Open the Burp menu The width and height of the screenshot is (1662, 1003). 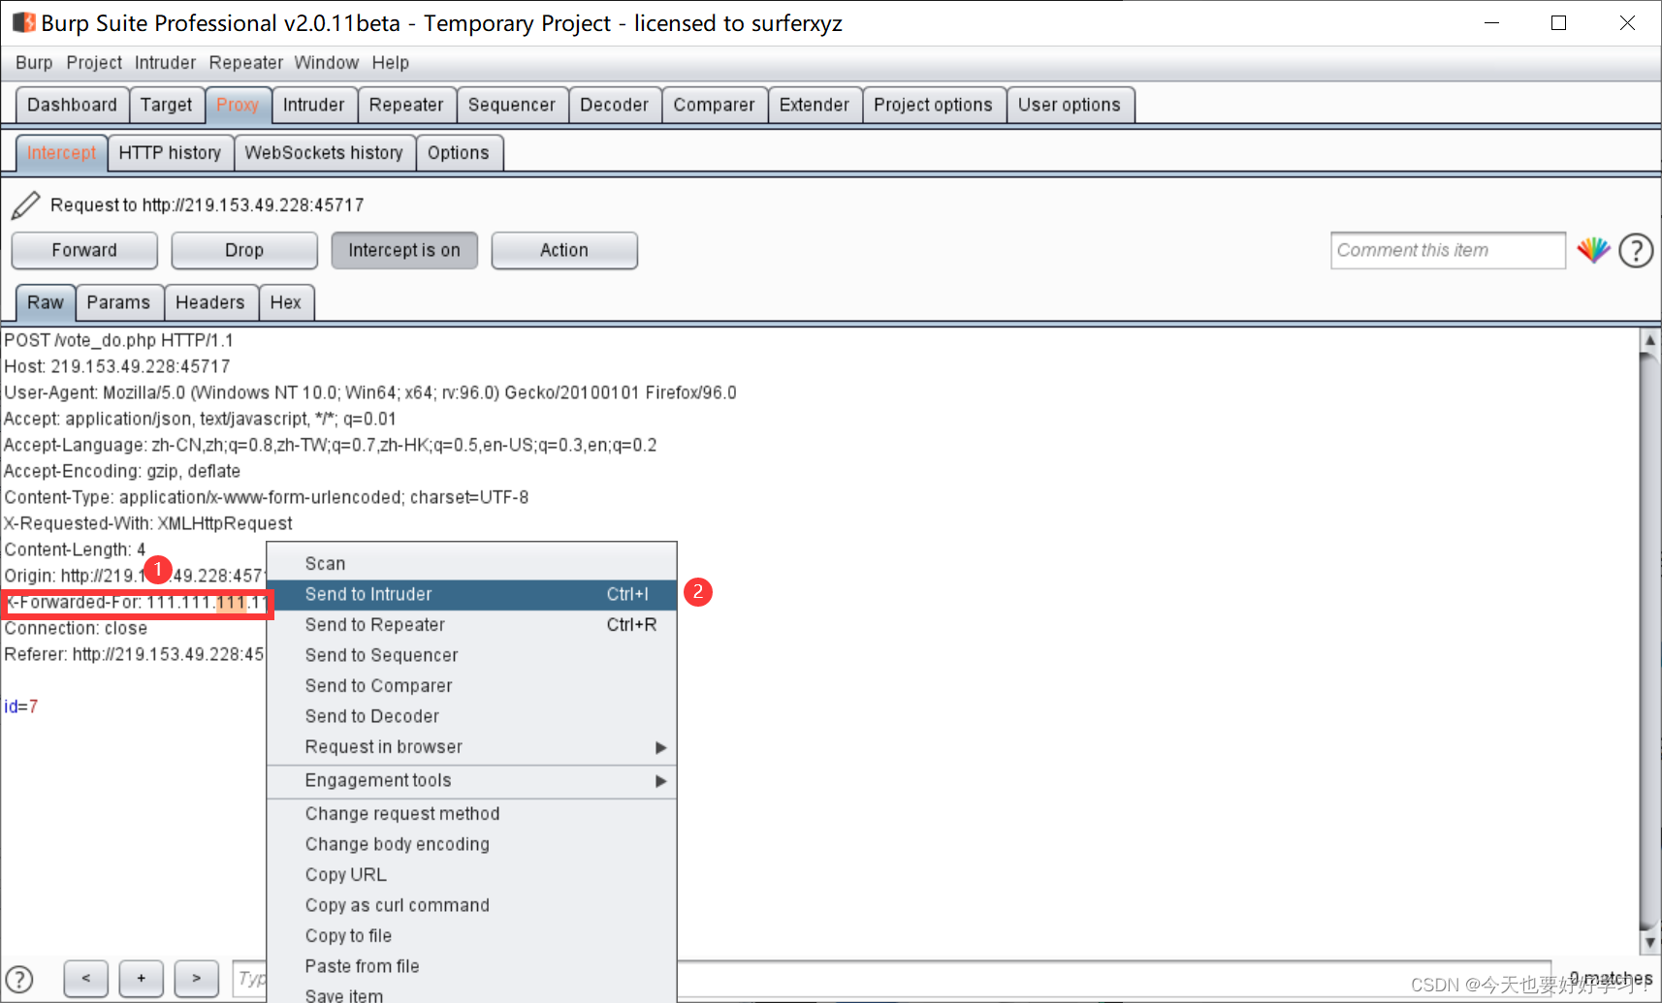pos(34,63)
